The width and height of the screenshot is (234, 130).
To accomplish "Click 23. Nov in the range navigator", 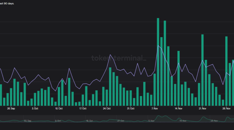I will click(x=214, y=120).
